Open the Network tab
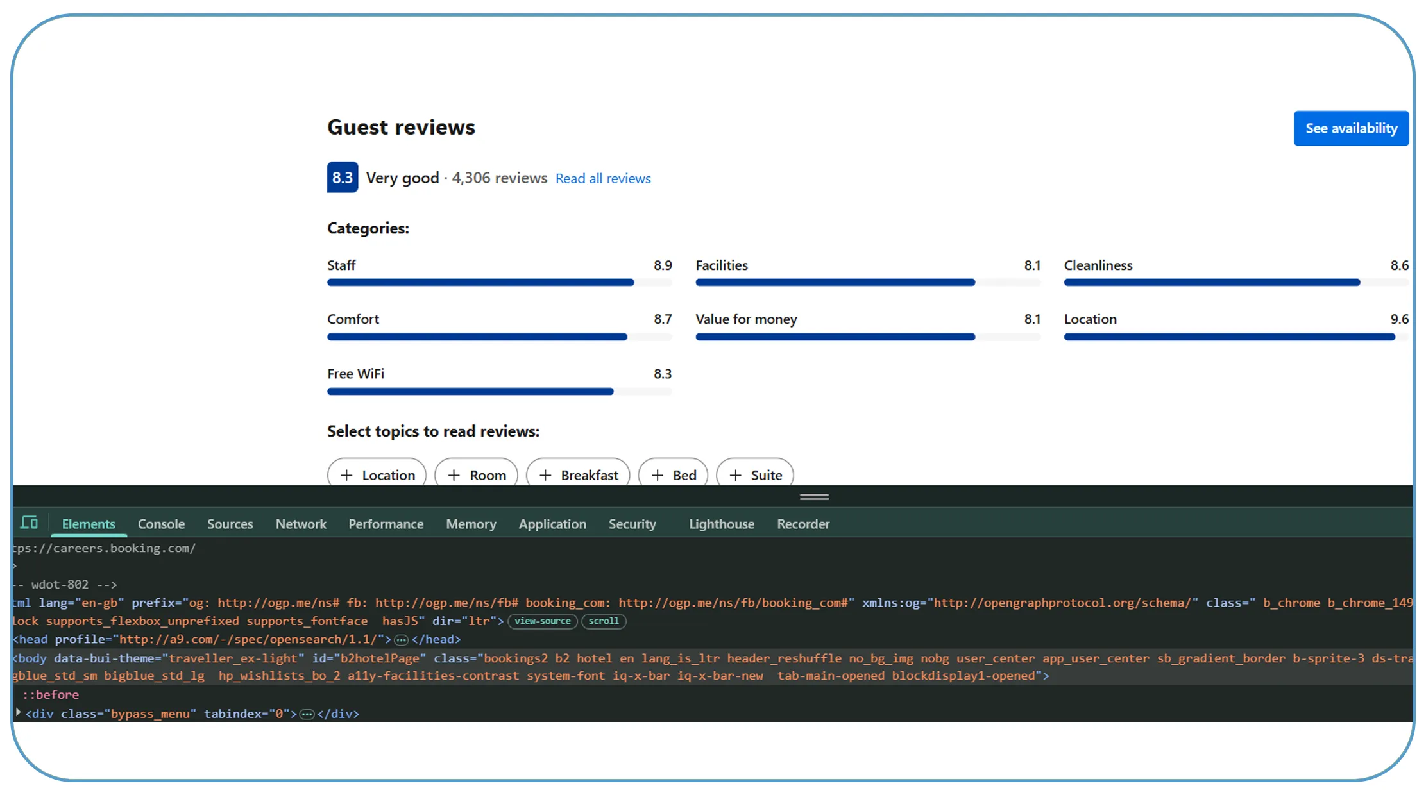 tap(301, 524)
